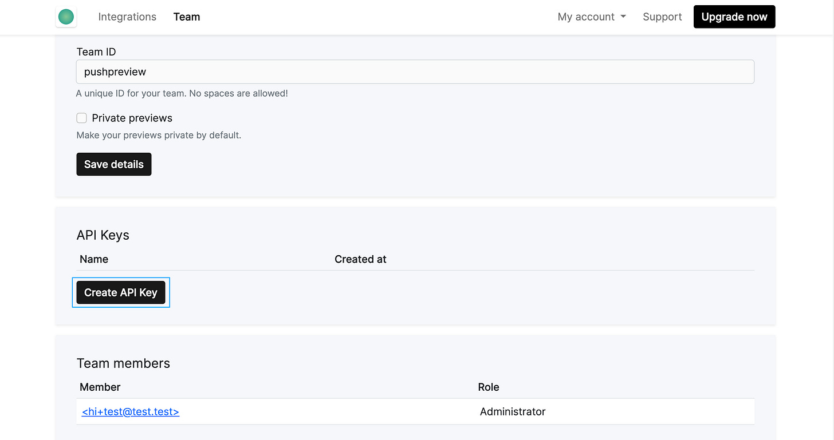Create a new API Key
Screen dimensions: 834x440
pyautogui.click(x=120, y=292)
